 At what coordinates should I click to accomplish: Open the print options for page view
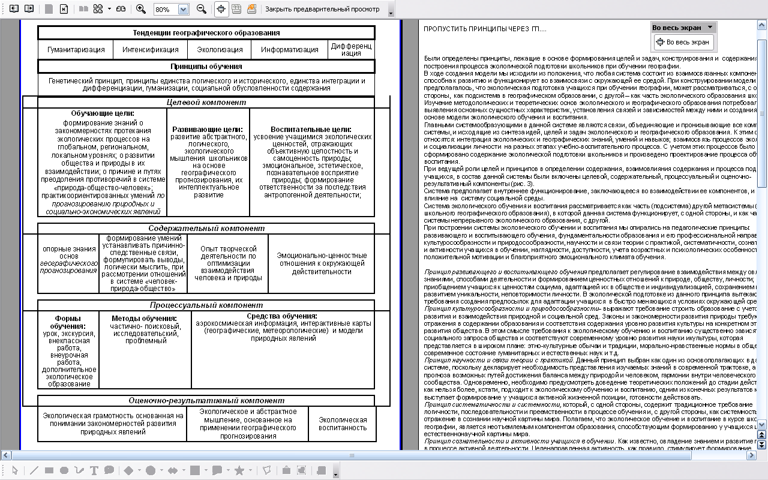(x=251, y=9)
